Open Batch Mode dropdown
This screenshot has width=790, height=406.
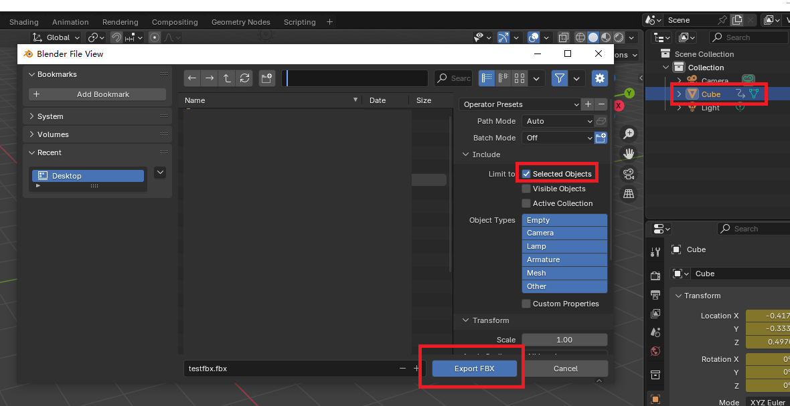point(558,137)
